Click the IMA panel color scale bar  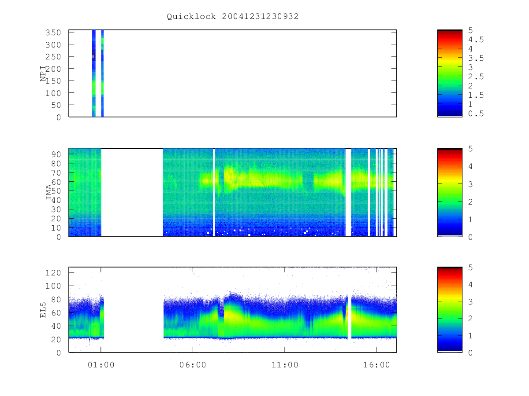click(x=450, y=193)
